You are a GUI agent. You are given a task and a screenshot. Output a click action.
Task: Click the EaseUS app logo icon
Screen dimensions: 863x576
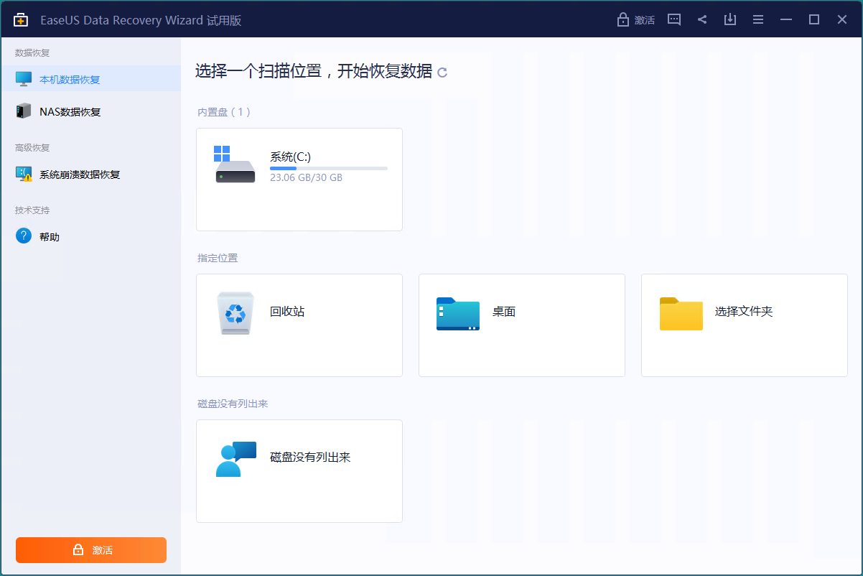click(x=21, y=19)
